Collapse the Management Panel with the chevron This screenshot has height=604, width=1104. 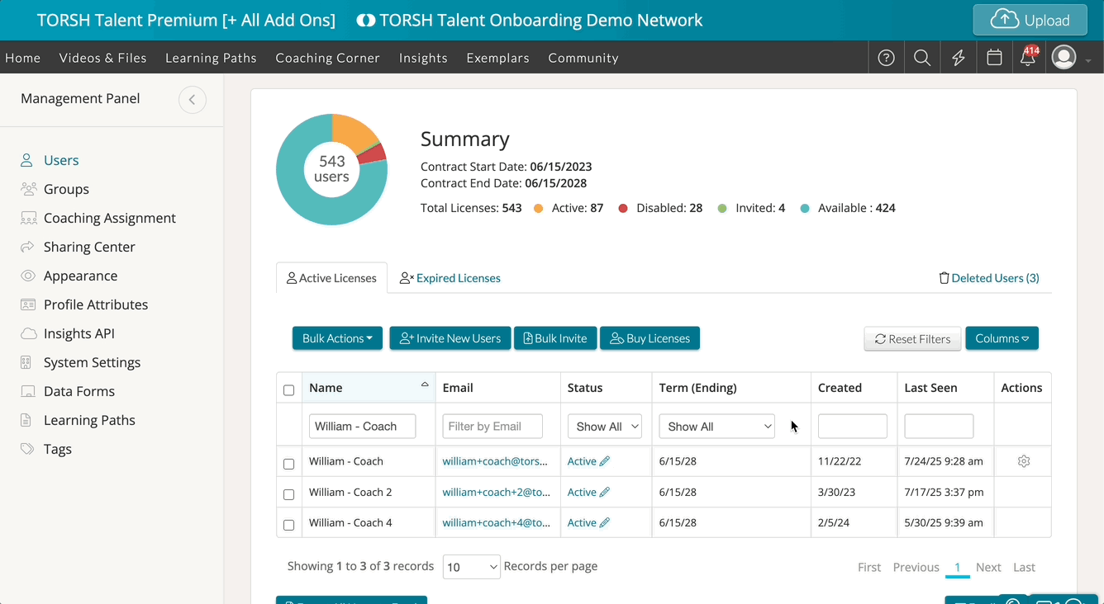tap(193, 100)
